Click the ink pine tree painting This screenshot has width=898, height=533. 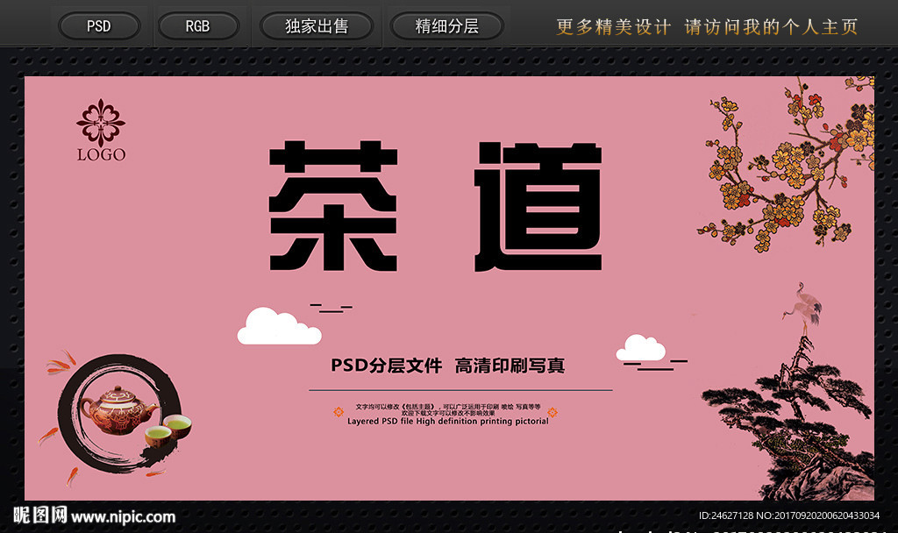pos(788,419)
